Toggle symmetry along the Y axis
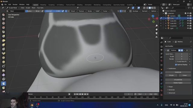 123,11
